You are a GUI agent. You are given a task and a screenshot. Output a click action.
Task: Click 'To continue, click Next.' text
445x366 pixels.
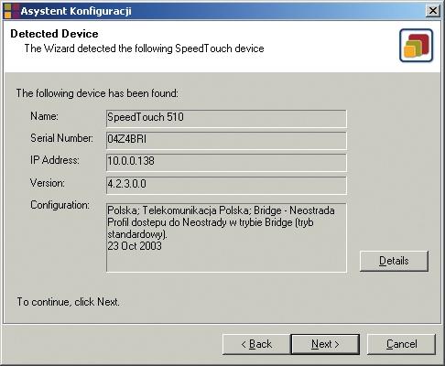tap(68, 302)
